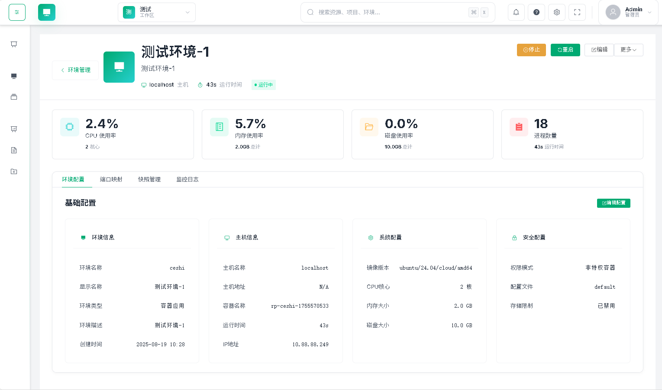Click the red process count clipboard icon
The width and height of the screenshot is (662, 390).
[x=519, y=127]
